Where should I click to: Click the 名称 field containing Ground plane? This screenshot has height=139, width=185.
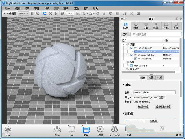[x=154, y=92]
